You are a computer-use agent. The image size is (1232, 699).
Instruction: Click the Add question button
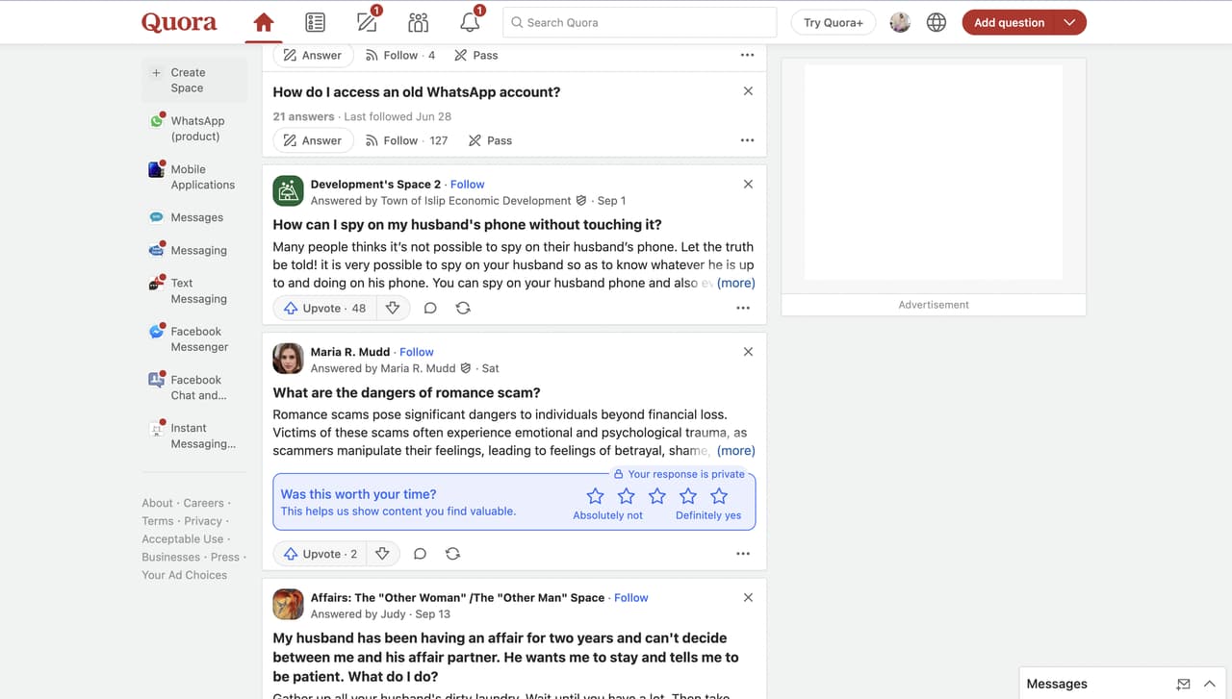pos(1009,22)
